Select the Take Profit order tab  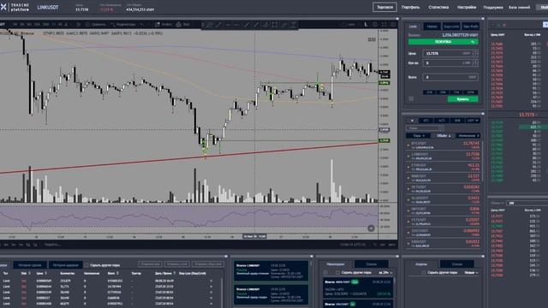click(x=471, y=27)
